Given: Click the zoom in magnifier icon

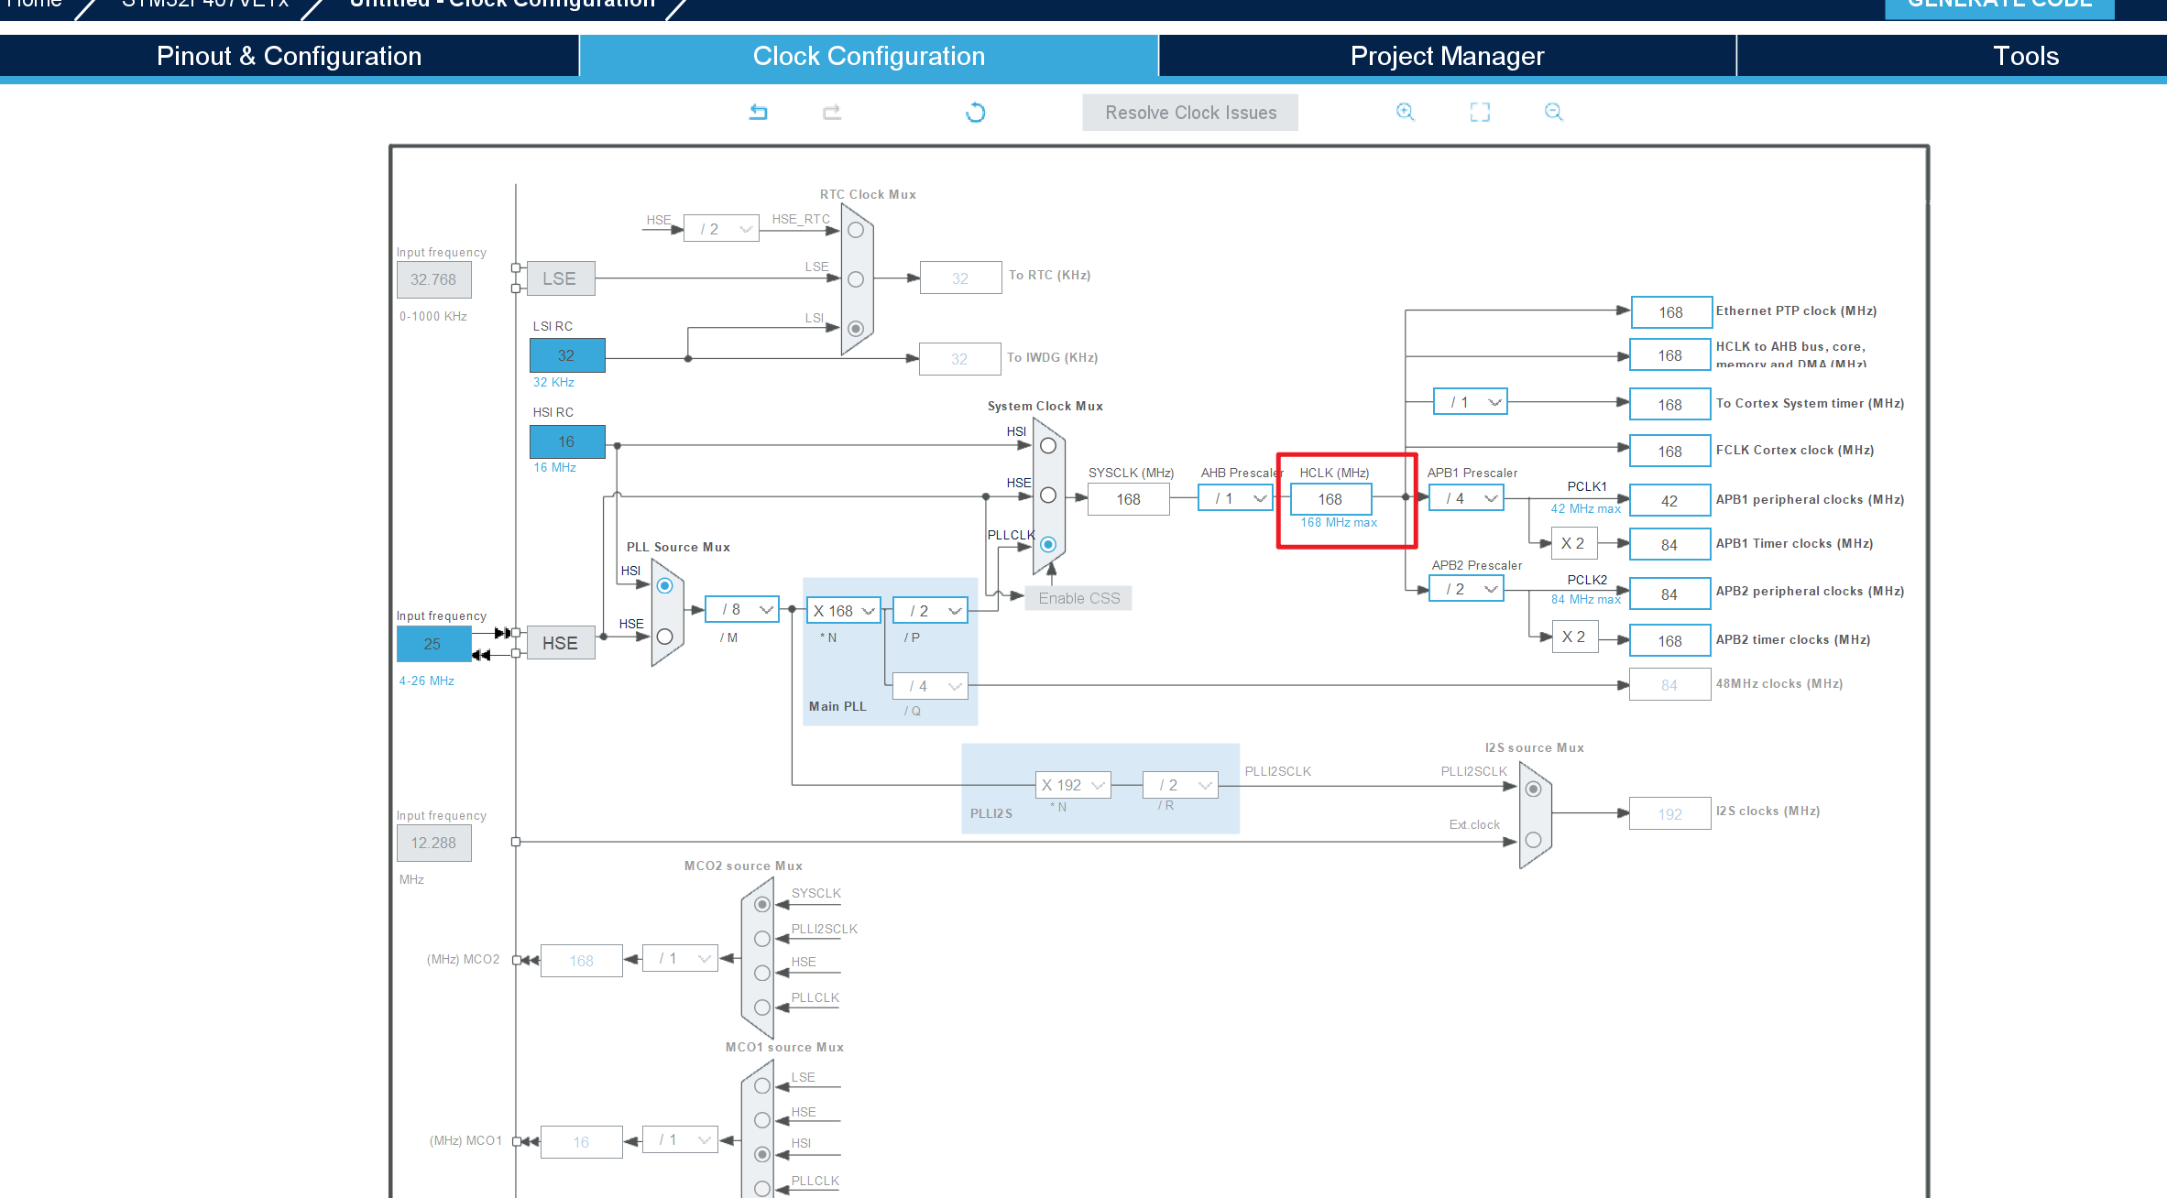Looking at the screenshot, I should click(x=1405, y=112).
